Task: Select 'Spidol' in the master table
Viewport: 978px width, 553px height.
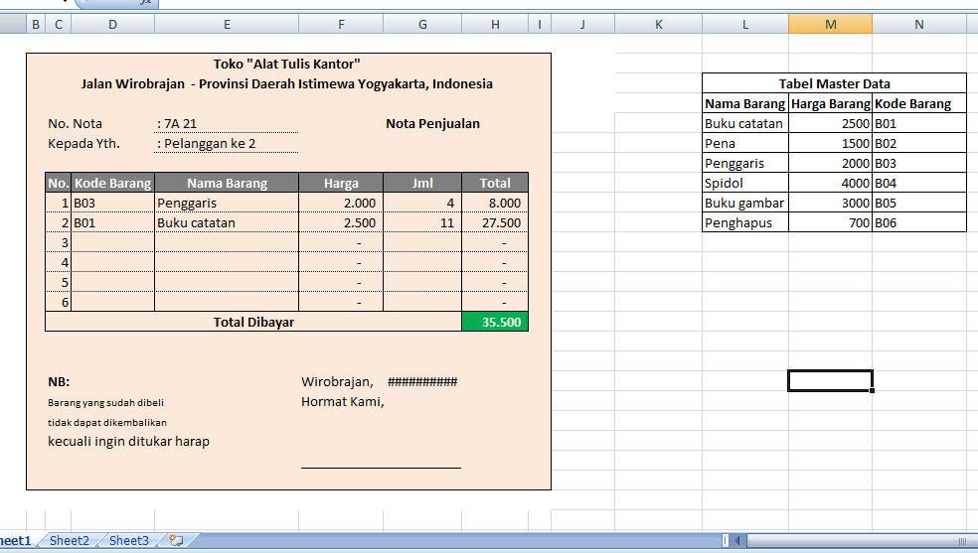Action: [745, 183]
